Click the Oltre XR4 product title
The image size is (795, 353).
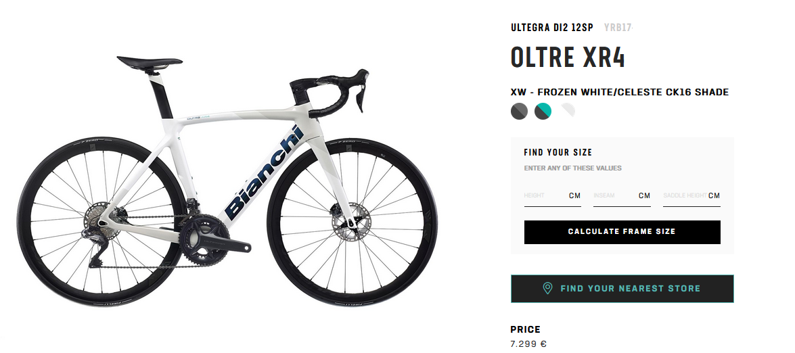[x=568, y=57]
